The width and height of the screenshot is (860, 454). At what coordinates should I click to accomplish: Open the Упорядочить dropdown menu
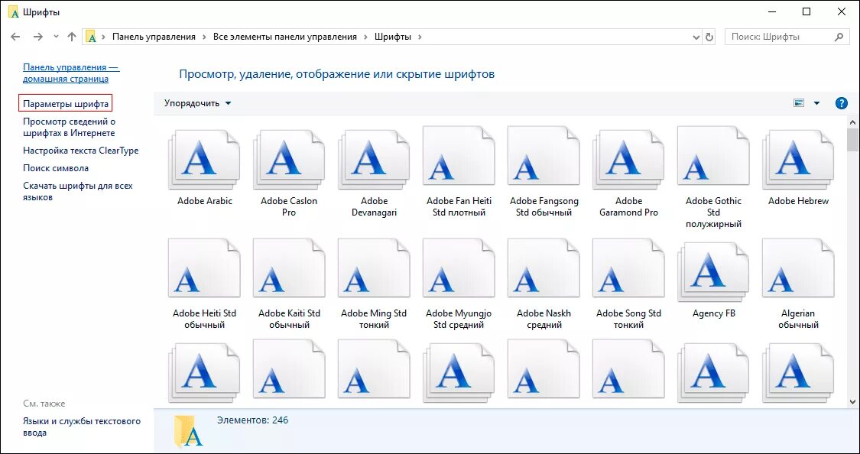pyautogui.click(x=198, y=103)
